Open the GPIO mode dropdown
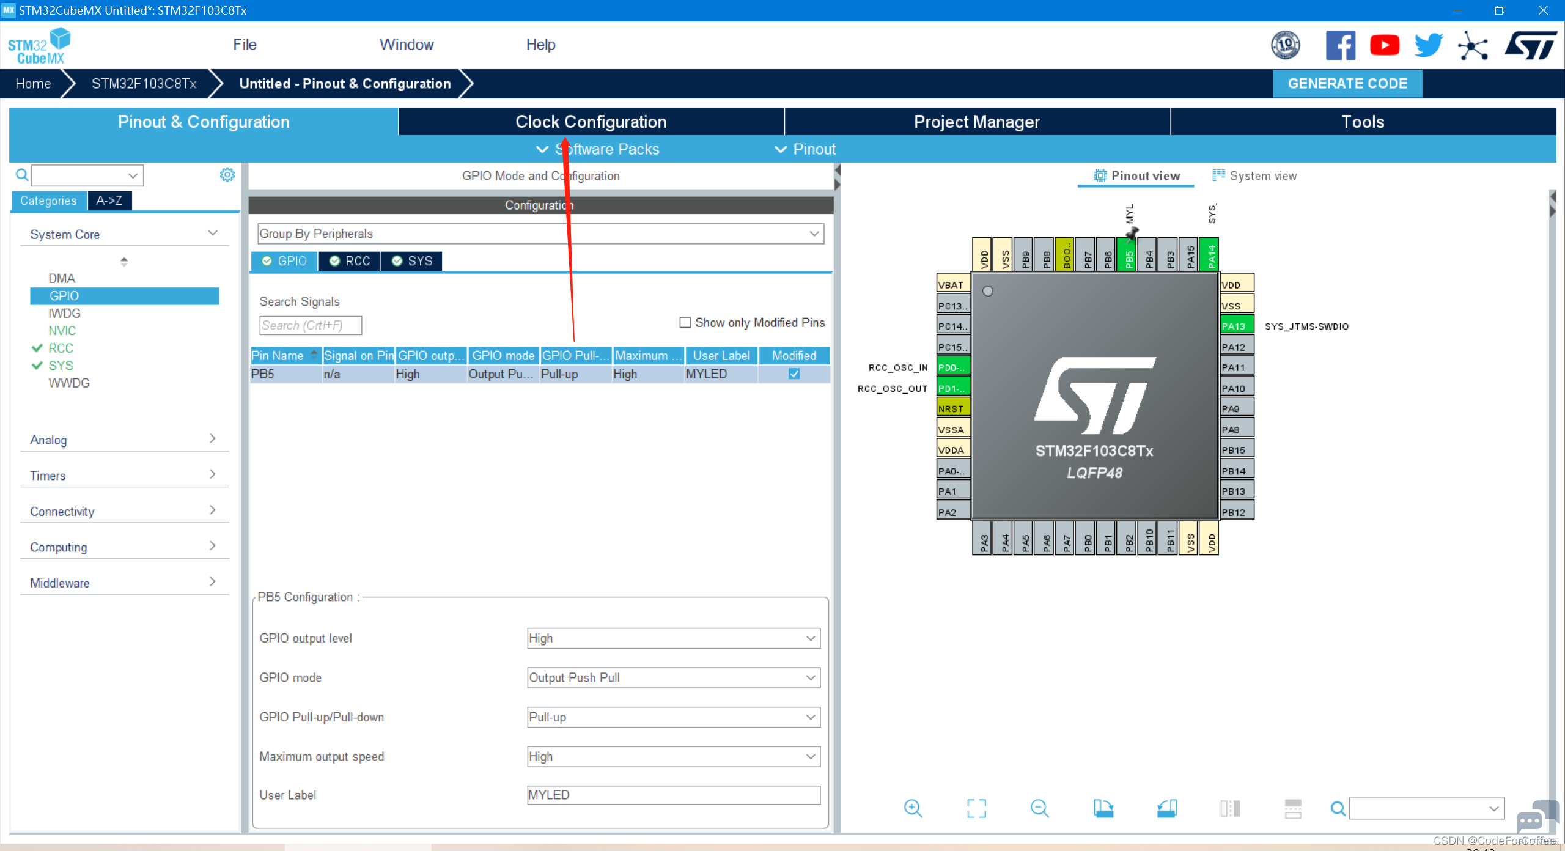The image size is (1565, 851). (x=674, y=677)
